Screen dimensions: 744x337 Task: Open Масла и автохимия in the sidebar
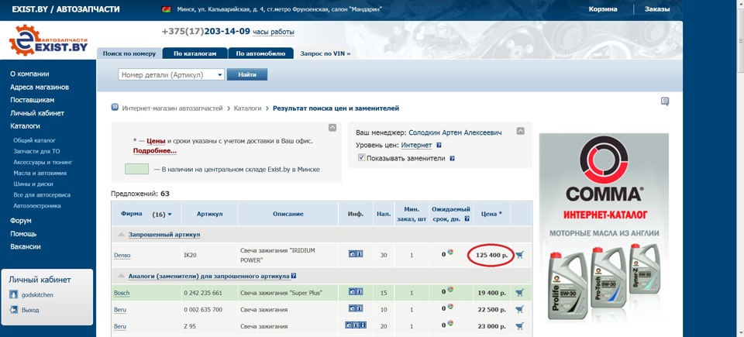(x=40, y=174)
